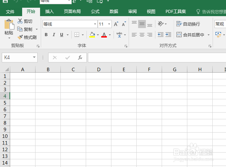Decrease indent icon

(x=160, y=35)
